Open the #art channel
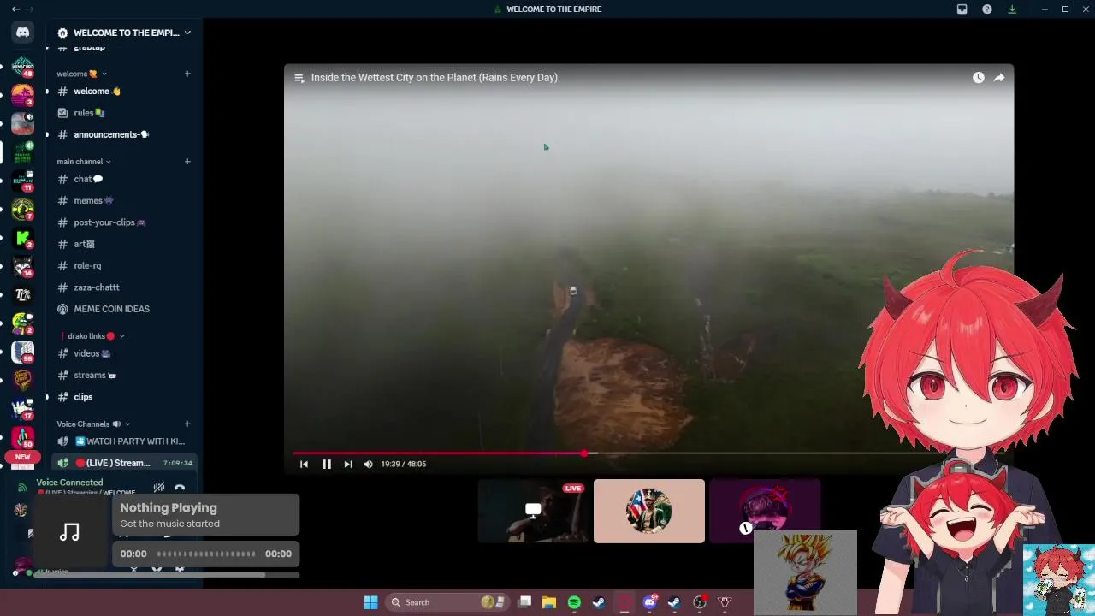The width and height of the screenshot is (1095, 616). (x=124, y=244)
